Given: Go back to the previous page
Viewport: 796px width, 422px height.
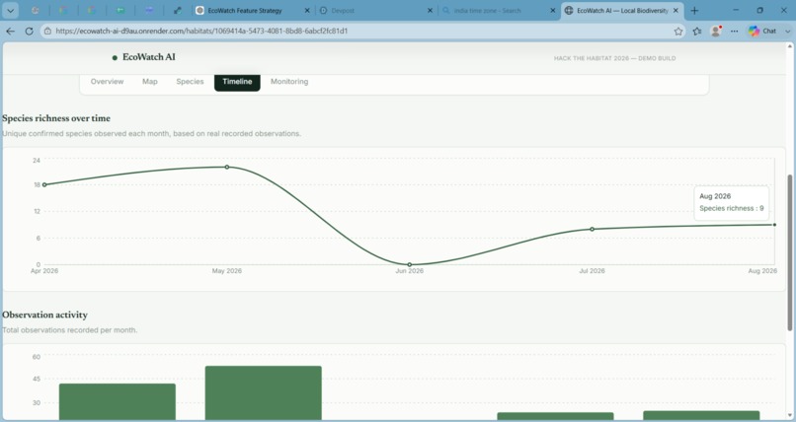Looking at the screenshot, I should tap(10, 31).
